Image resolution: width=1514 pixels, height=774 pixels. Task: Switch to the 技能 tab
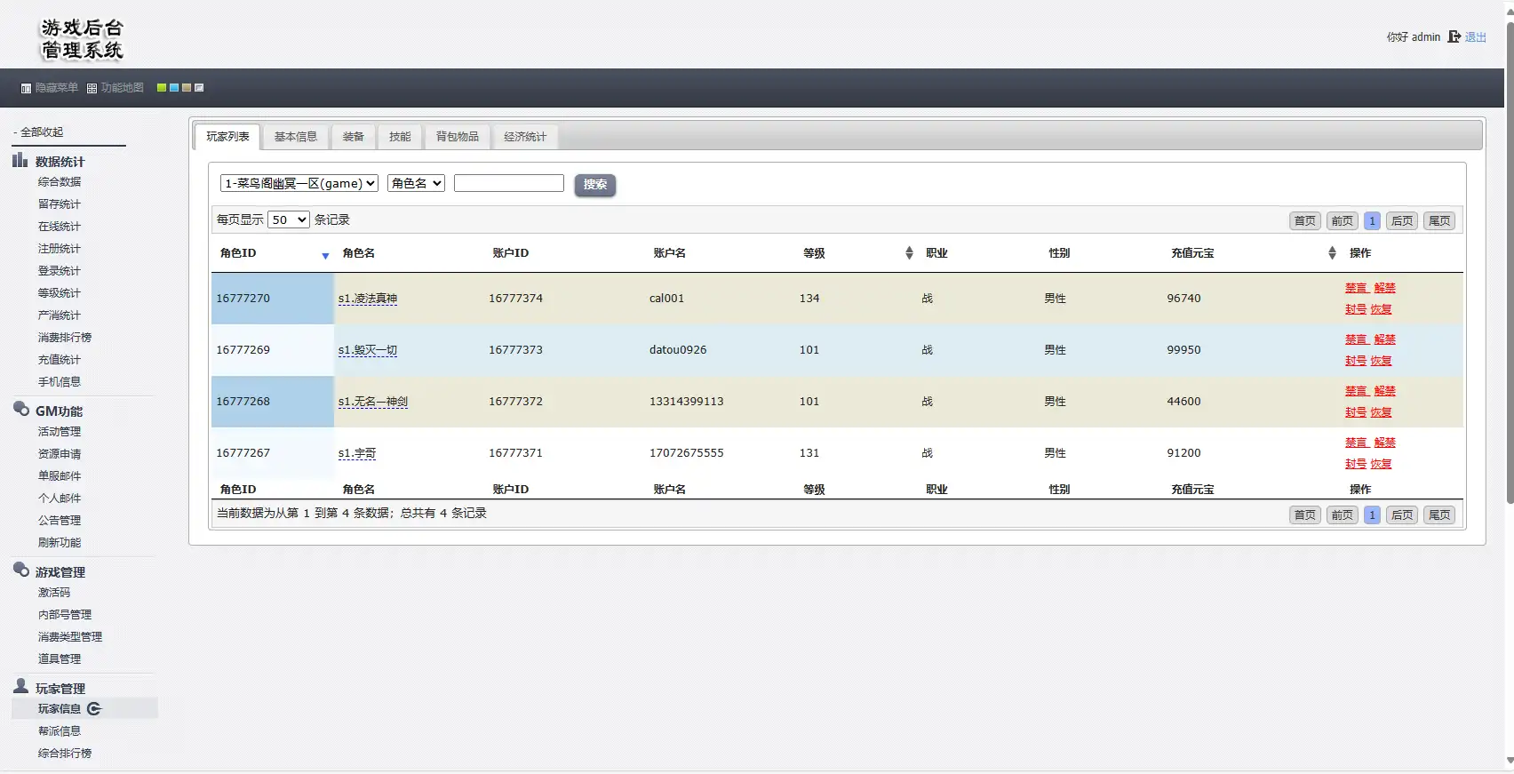tap(400, 137)
